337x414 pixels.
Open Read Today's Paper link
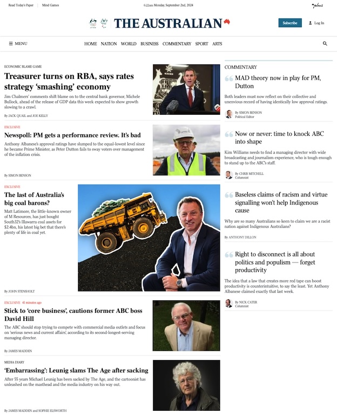click(x=21, y=5)
